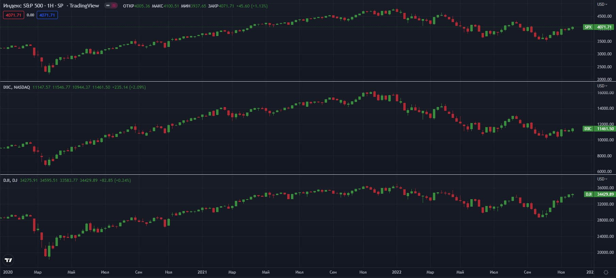
Task: Click the МИН value 3937.65
Action: 198,6
